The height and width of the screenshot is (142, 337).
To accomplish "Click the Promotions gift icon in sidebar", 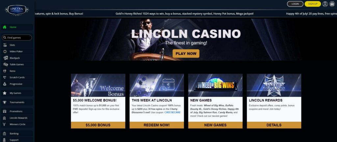I will [x=5, y=111].
